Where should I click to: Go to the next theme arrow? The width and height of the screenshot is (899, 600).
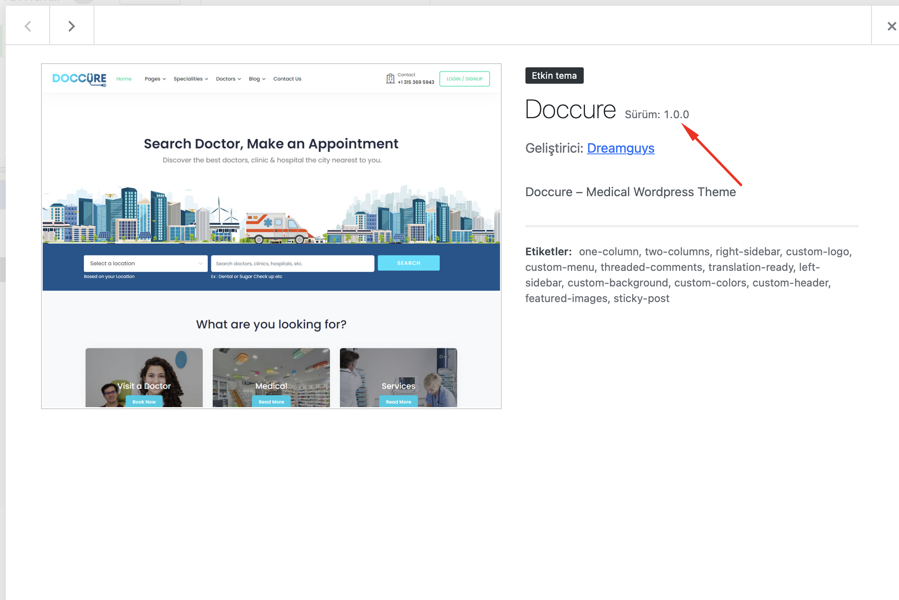pyautogui.click(x=72, y=26)
